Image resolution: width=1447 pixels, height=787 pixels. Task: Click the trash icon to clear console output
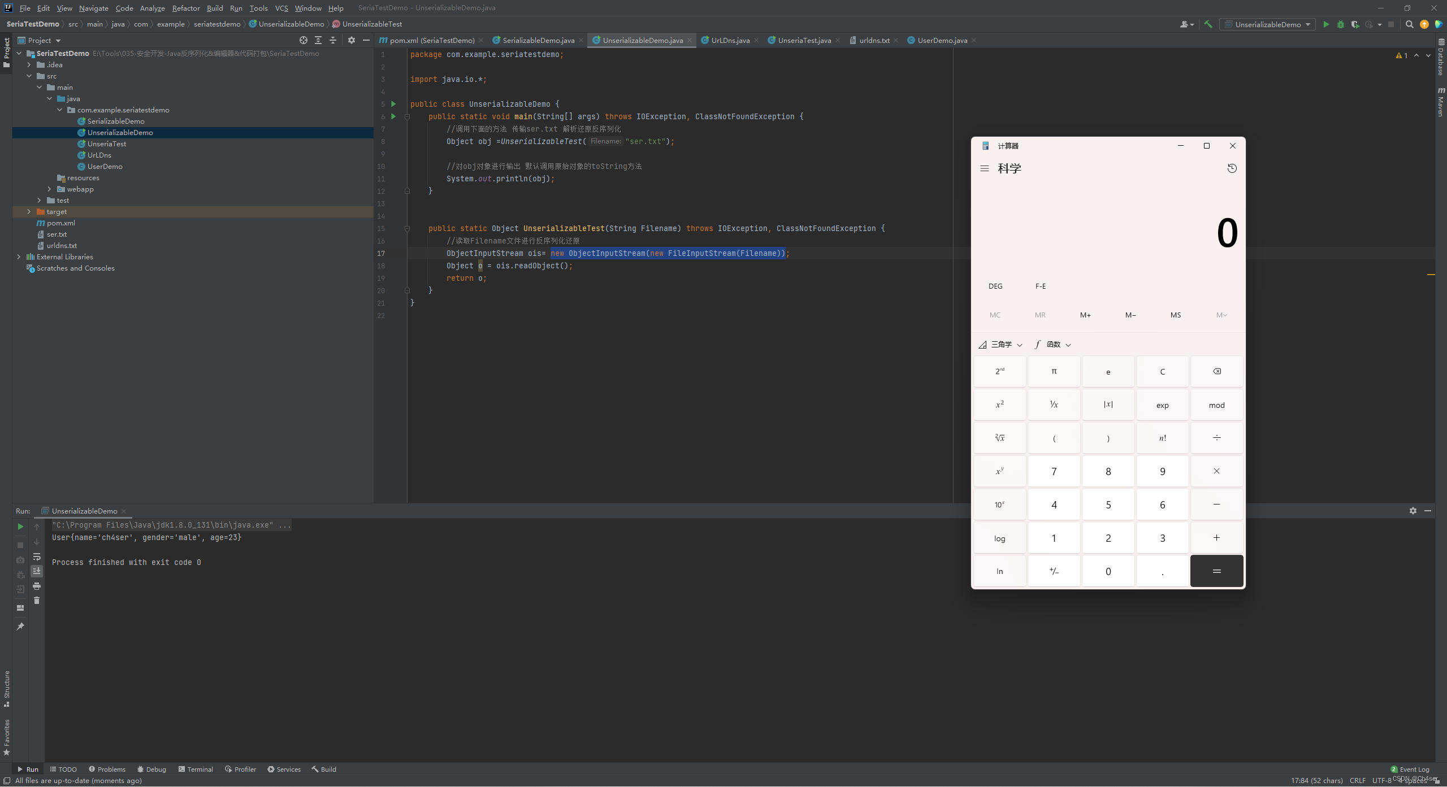point(37,601)
